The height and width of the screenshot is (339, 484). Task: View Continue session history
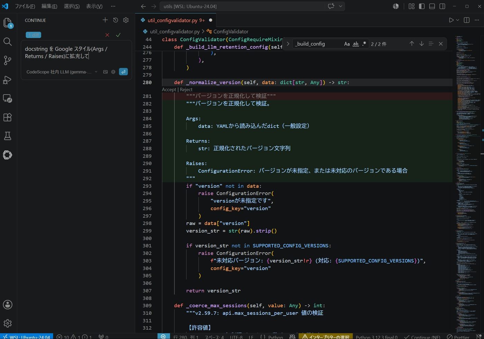(x=115, y=20)
